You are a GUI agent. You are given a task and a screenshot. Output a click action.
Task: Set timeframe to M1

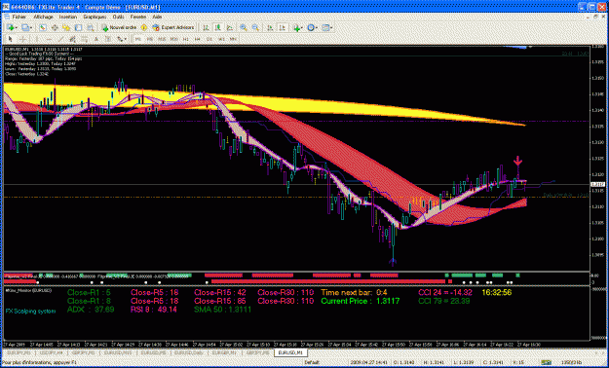[x=138, y=39]
